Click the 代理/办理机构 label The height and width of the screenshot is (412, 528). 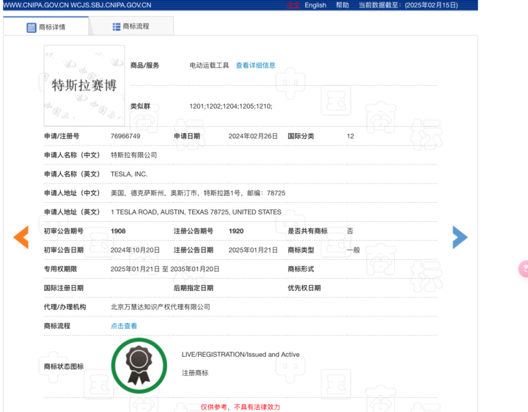[65, 307]
